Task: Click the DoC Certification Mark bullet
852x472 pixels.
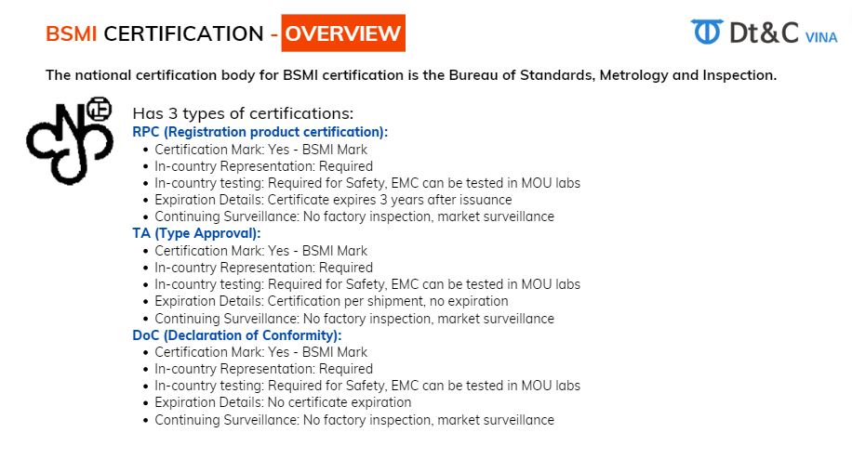Action: (x=260, y=352)
